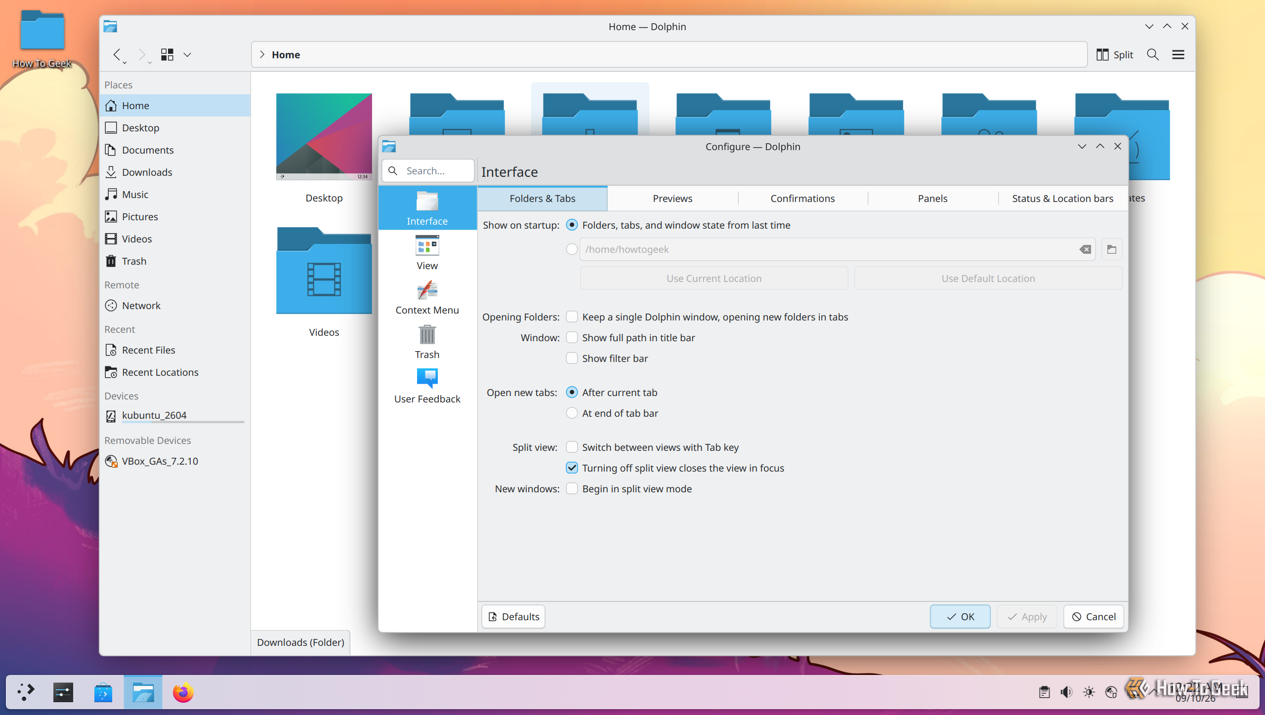Open Downloads in Dolphin Places panel
This screenshot has height=715, width=1265.
point(175,172)
